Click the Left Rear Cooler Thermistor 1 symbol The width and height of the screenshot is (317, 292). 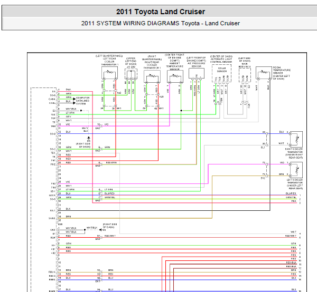(109, 73)
